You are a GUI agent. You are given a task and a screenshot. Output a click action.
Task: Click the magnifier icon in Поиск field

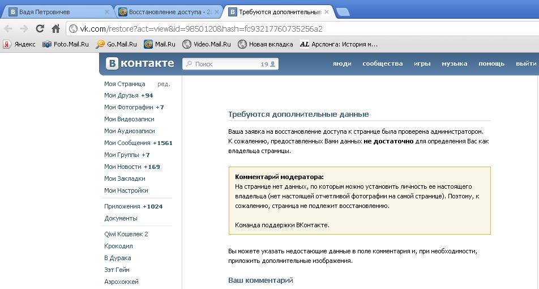pos(189,63)
